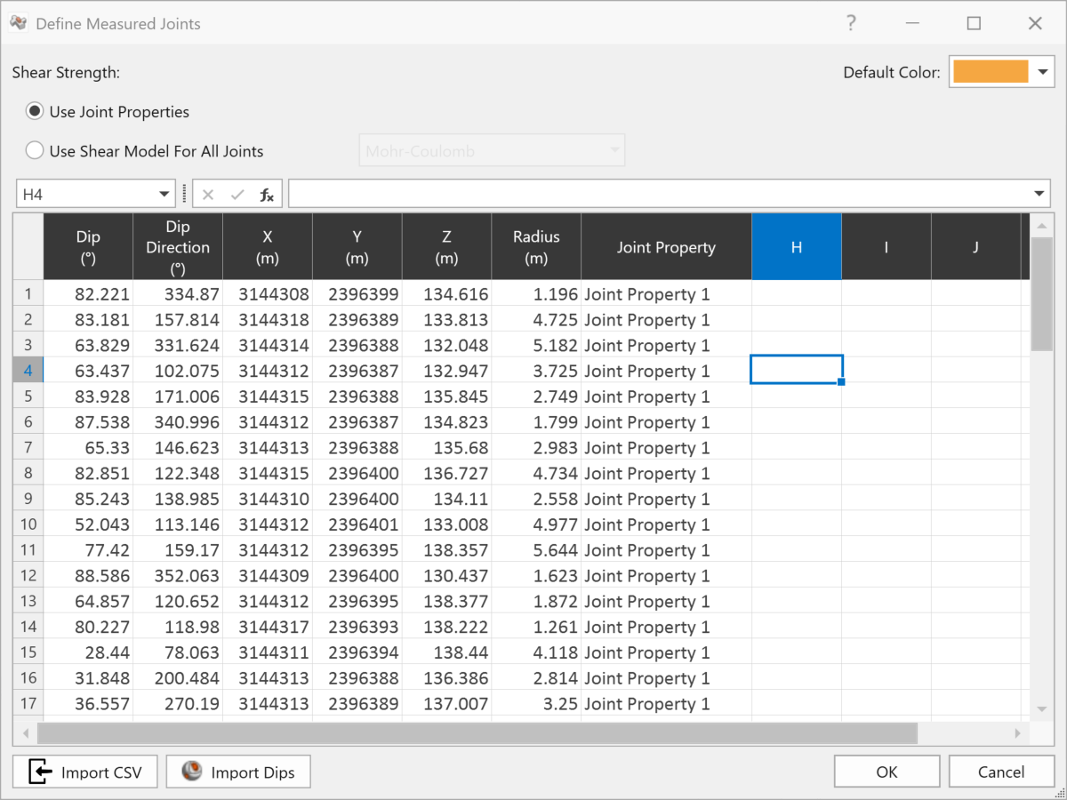Click Dip cell 83.928
Viewport: 1067px width, 800px height.
[88, 396]
